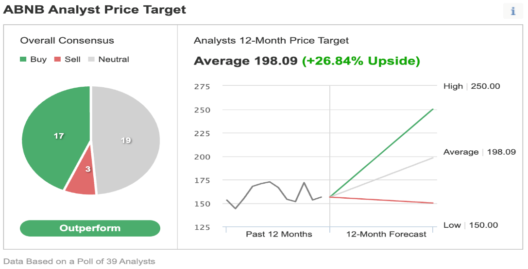Toggle the Sell legend red square

(x=58, y=60)
